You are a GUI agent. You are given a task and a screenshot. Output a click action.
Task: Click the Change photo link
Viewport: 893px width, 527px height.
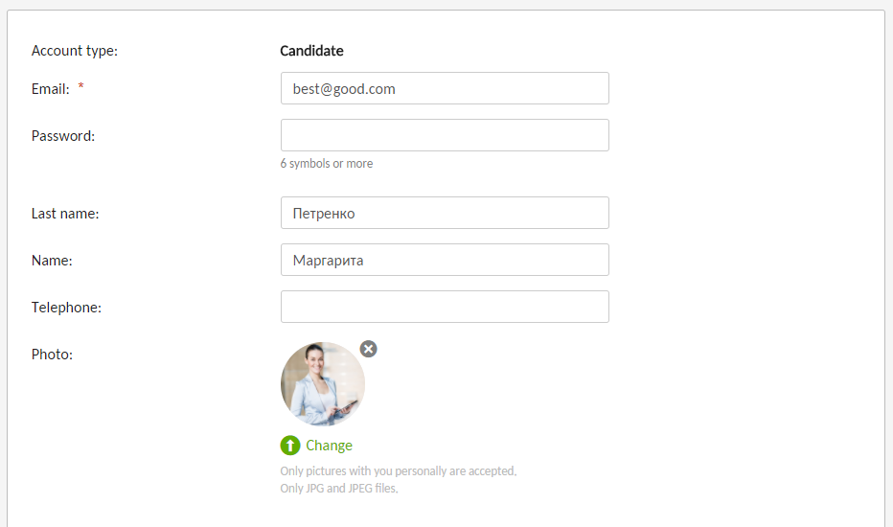click(330, 446)
